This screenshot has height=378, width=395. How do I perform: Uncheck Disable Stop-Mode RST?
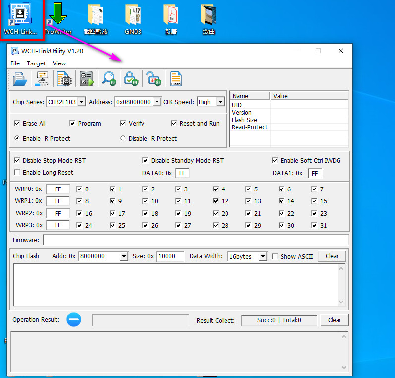coord(17,160)
